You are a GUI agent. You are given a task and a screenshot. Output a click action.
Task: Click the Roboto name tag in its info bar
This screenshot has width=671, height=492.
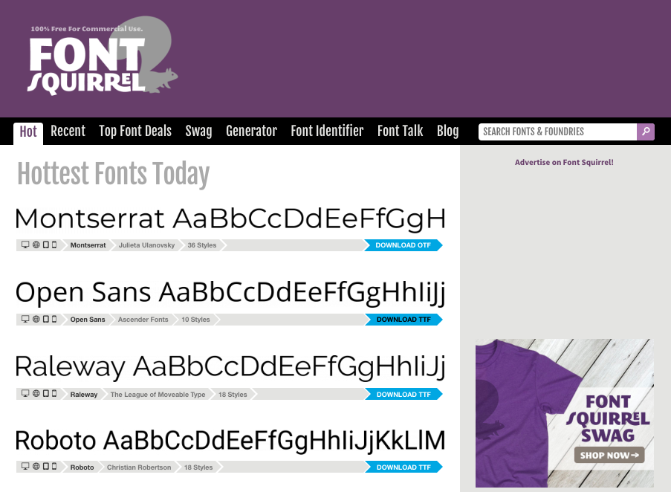tap(82, 467)
